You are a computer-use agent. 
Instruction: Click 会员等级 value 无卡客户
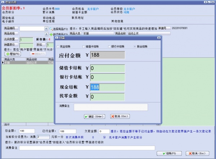tap(129, 9)
